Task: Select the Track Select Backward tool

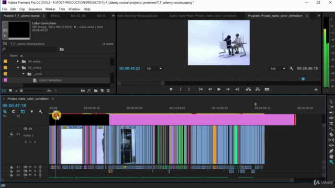Action: [331, 112]
